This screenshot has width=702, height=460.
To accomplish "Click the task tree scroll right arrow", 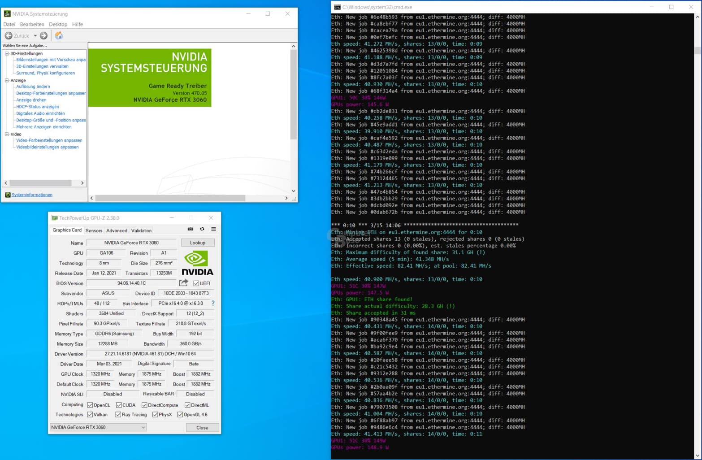I will click(x=82, y=183).
